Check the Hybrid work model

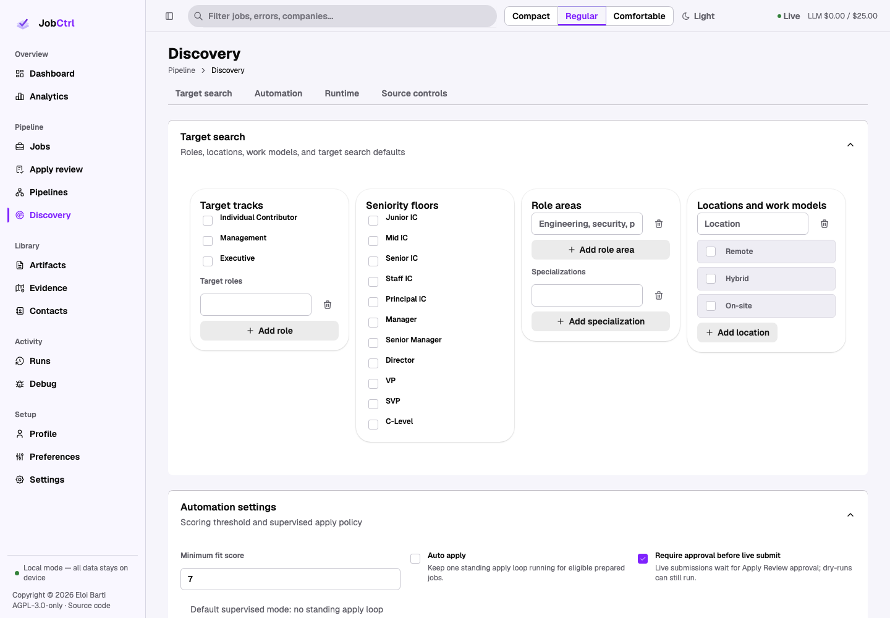pos(711,279)
